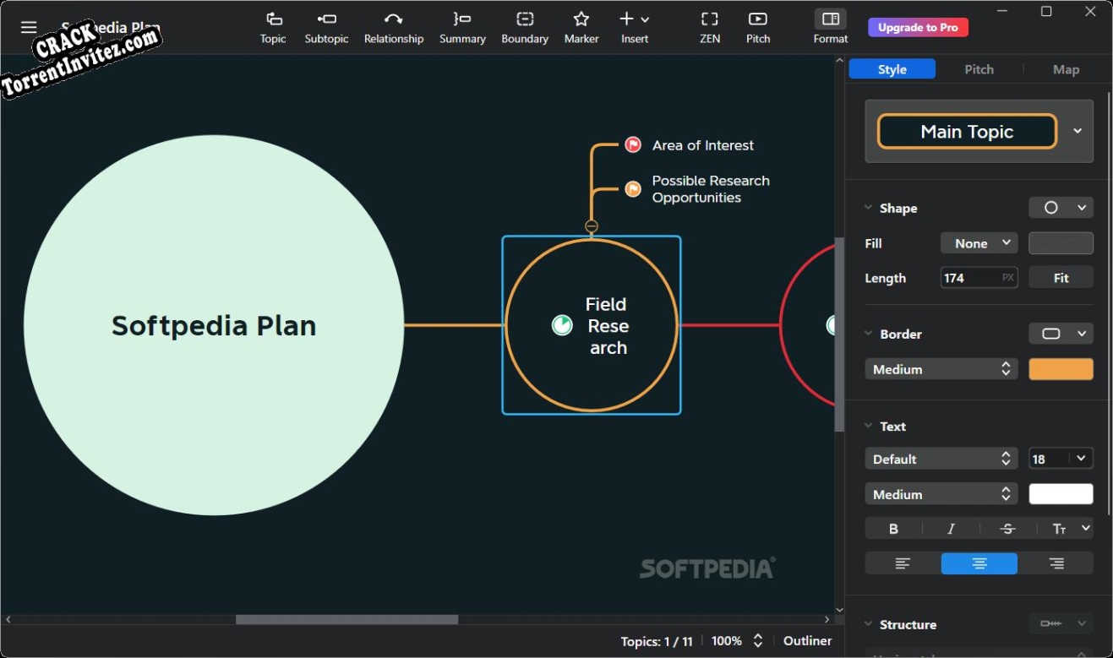Insert a Subtopic
This screenshot has width=1113, height=658.
[x=326, y=27]
